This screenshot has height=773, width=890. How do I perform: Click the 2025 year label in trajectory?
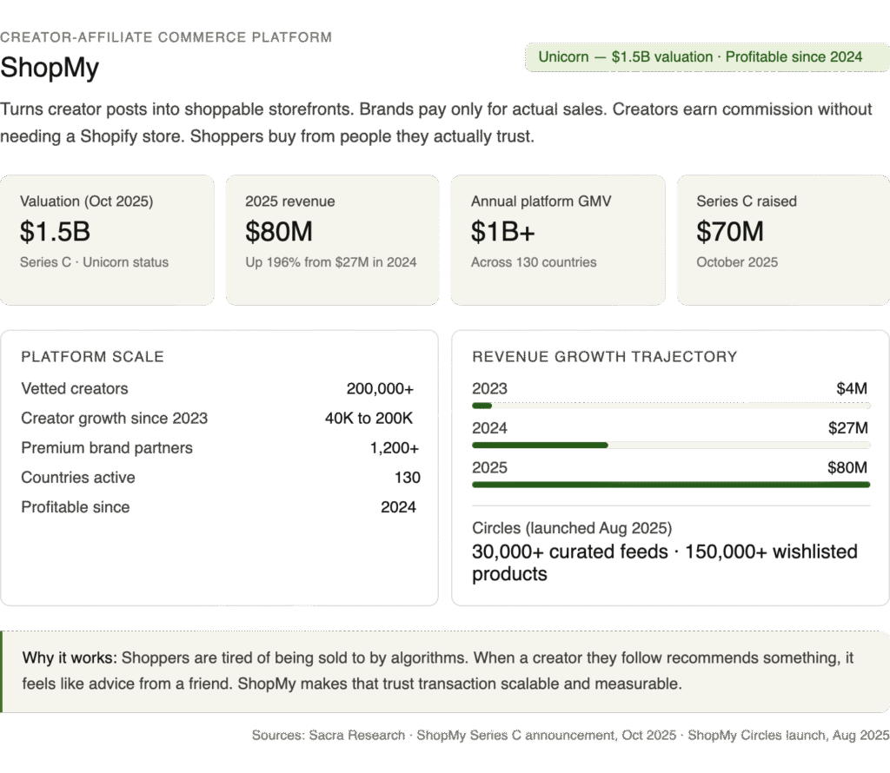click(490, 467)
